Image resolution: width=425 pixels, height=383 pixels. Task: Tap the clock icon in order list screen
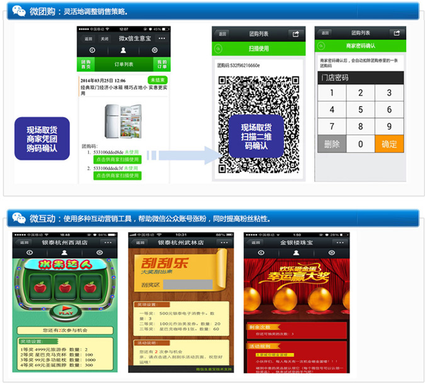[x=92, y=50]
